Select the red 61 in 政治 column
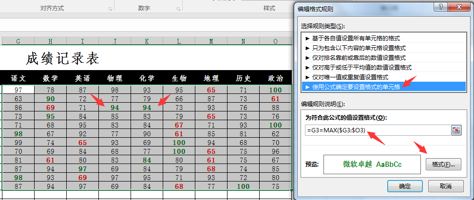The width and height of the screenshot is (474, 200). [x=275, y=99]
